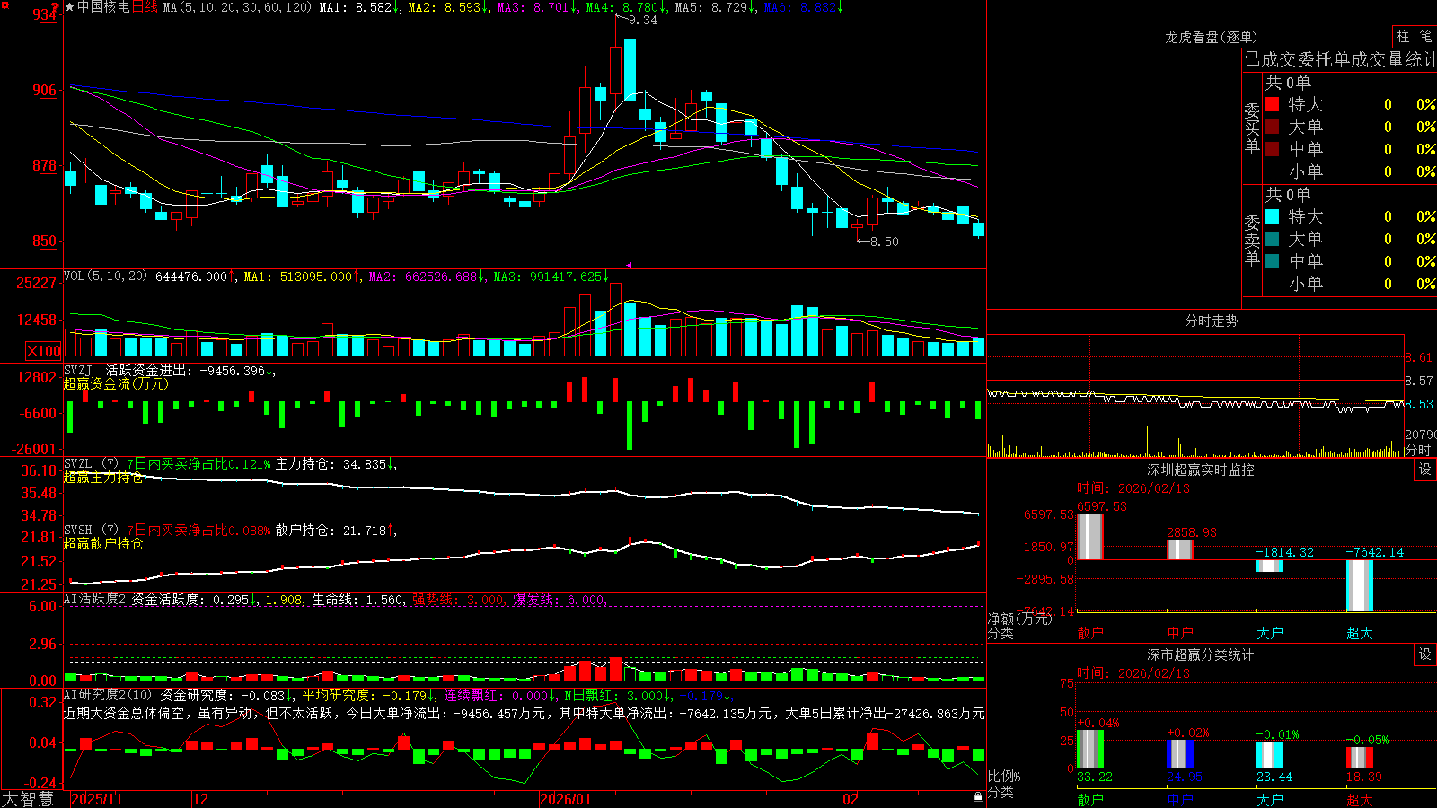
Task: Click the 委买单 section label
Action: coord(1252,127)
